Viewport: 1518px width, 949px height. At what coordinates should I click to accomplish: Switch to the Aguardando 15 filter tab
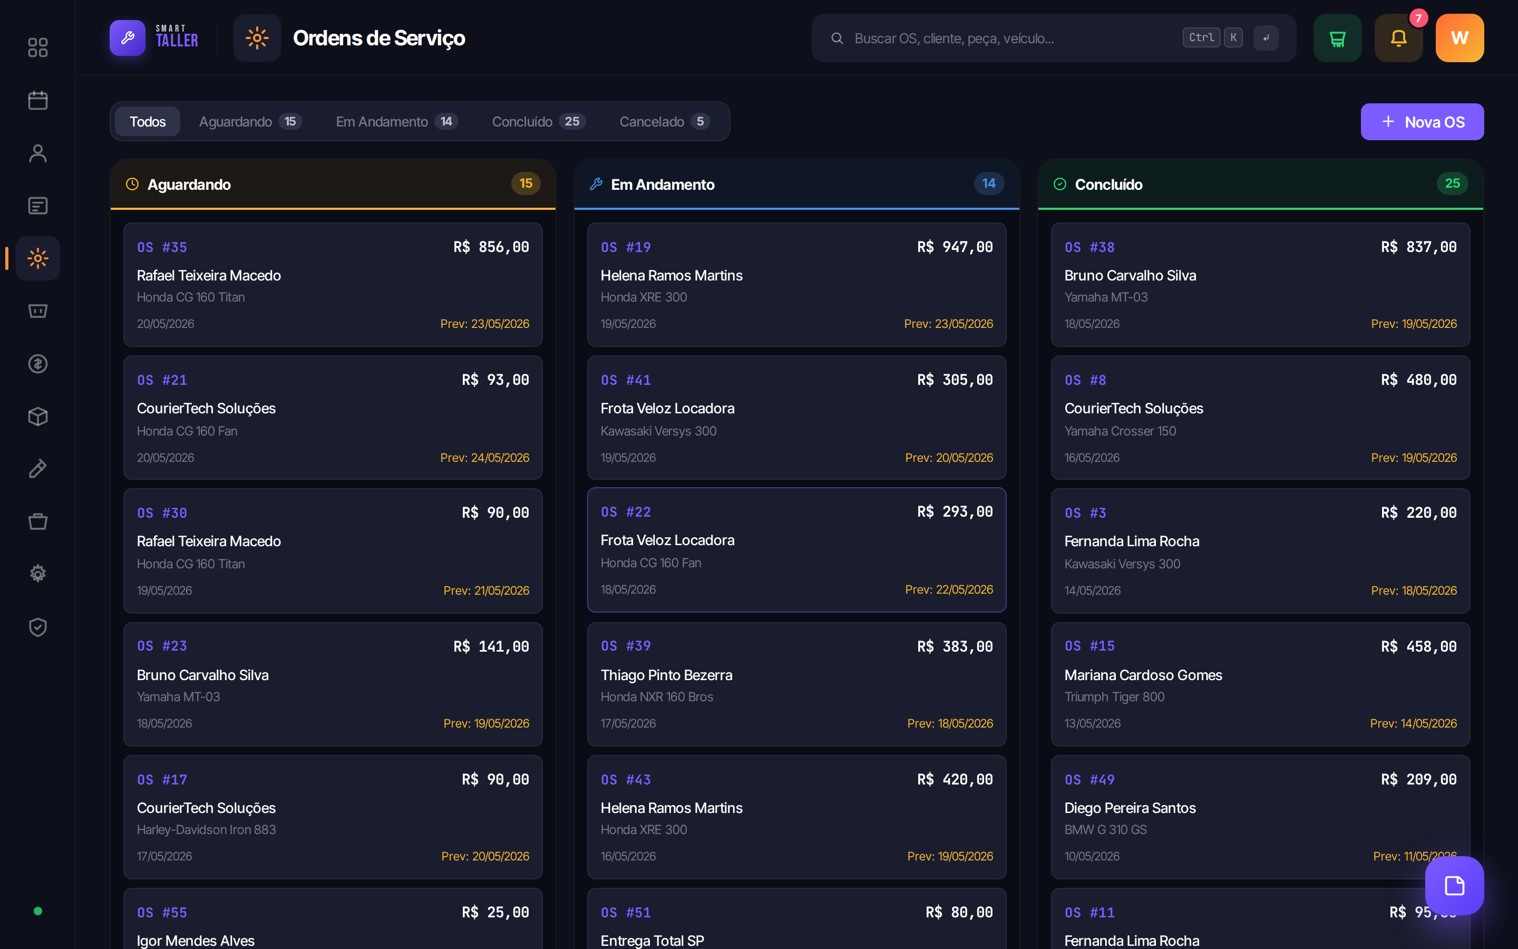pos(250,121)
